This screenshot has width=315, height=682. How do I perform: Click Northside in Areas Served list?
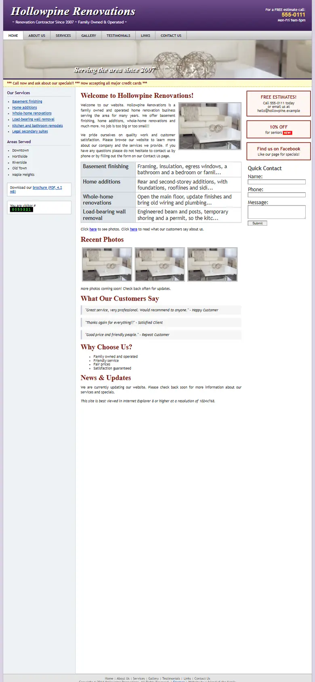(20, 156)
